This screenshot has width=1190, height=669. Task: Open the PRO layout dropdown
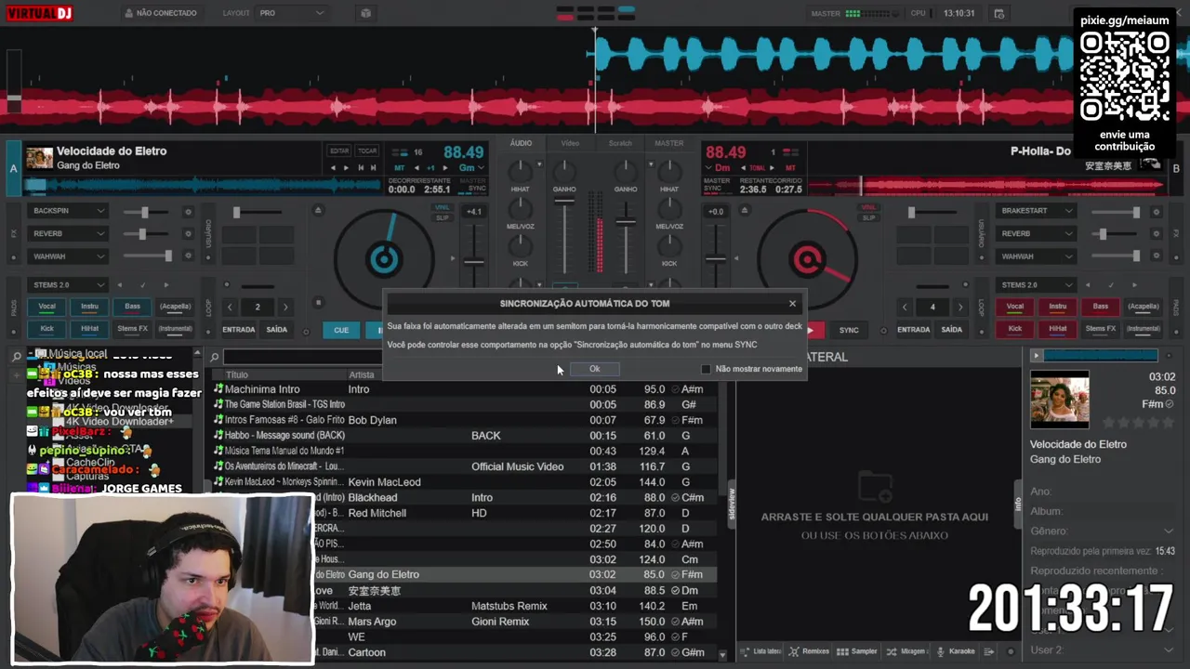click(x=292, y=13)
